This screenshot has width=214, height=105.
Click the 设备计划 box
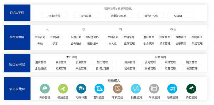point(76,37)
